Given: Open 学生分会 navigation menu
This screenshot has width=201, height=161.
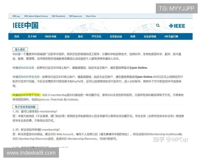Looking at the screenshot, I should click(96, 37).
